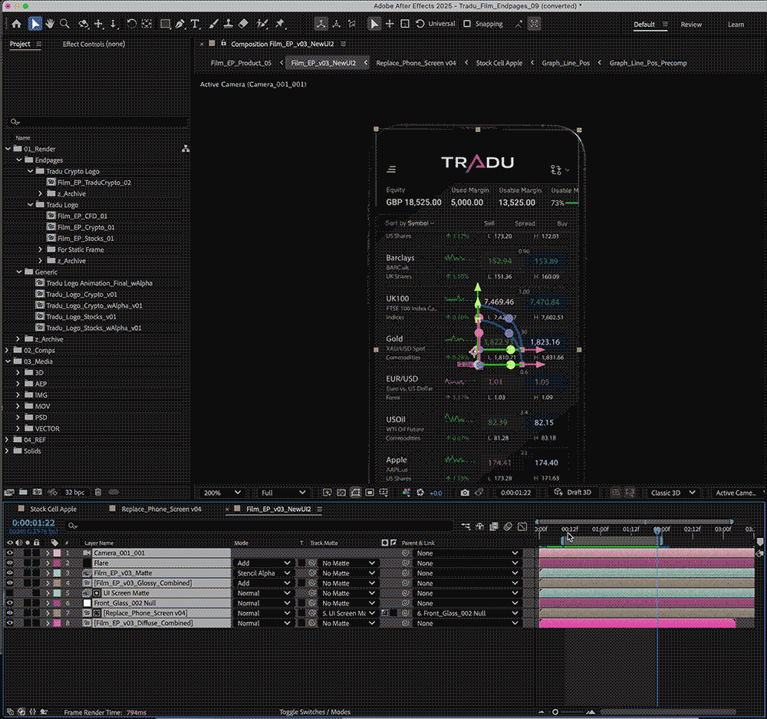767x719 pixels.
Task: Toggle transparency grid in viewer footer
Action: (x=341, y=493)
